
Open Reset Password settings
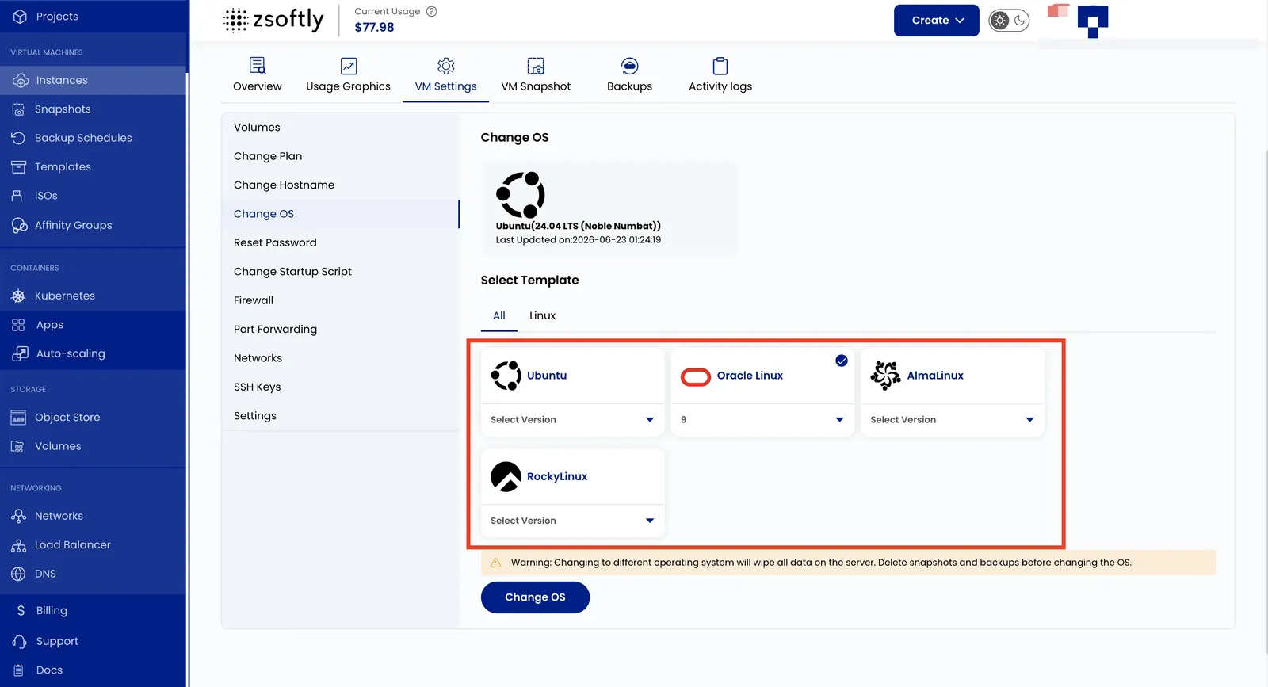[x=275, y=242]
